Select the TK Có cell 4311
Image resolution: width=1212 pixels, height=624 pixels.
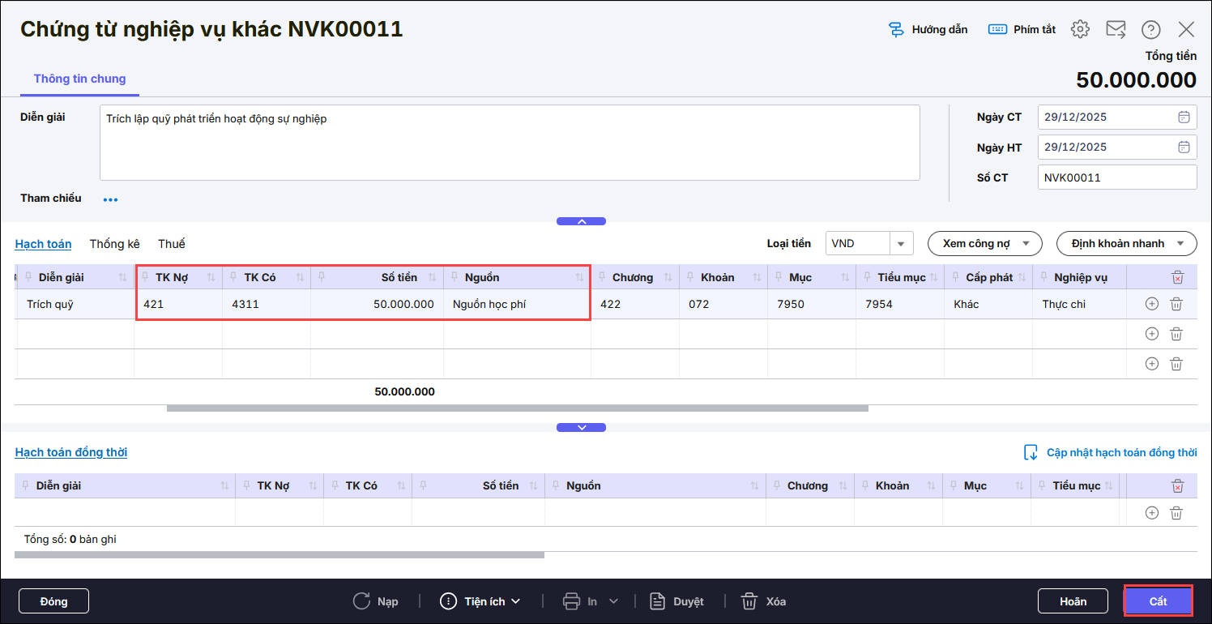pos(267,305)
